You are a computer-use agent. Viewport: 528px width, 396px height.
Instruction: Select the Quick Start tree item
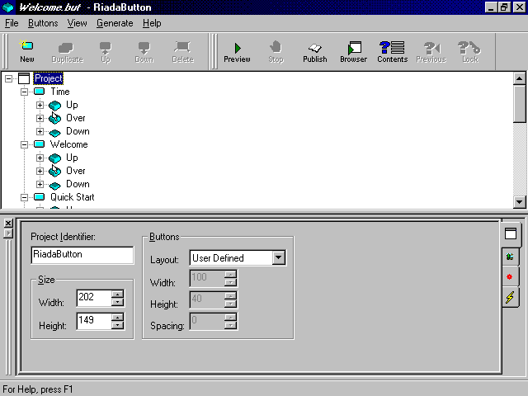click(72, 197)
